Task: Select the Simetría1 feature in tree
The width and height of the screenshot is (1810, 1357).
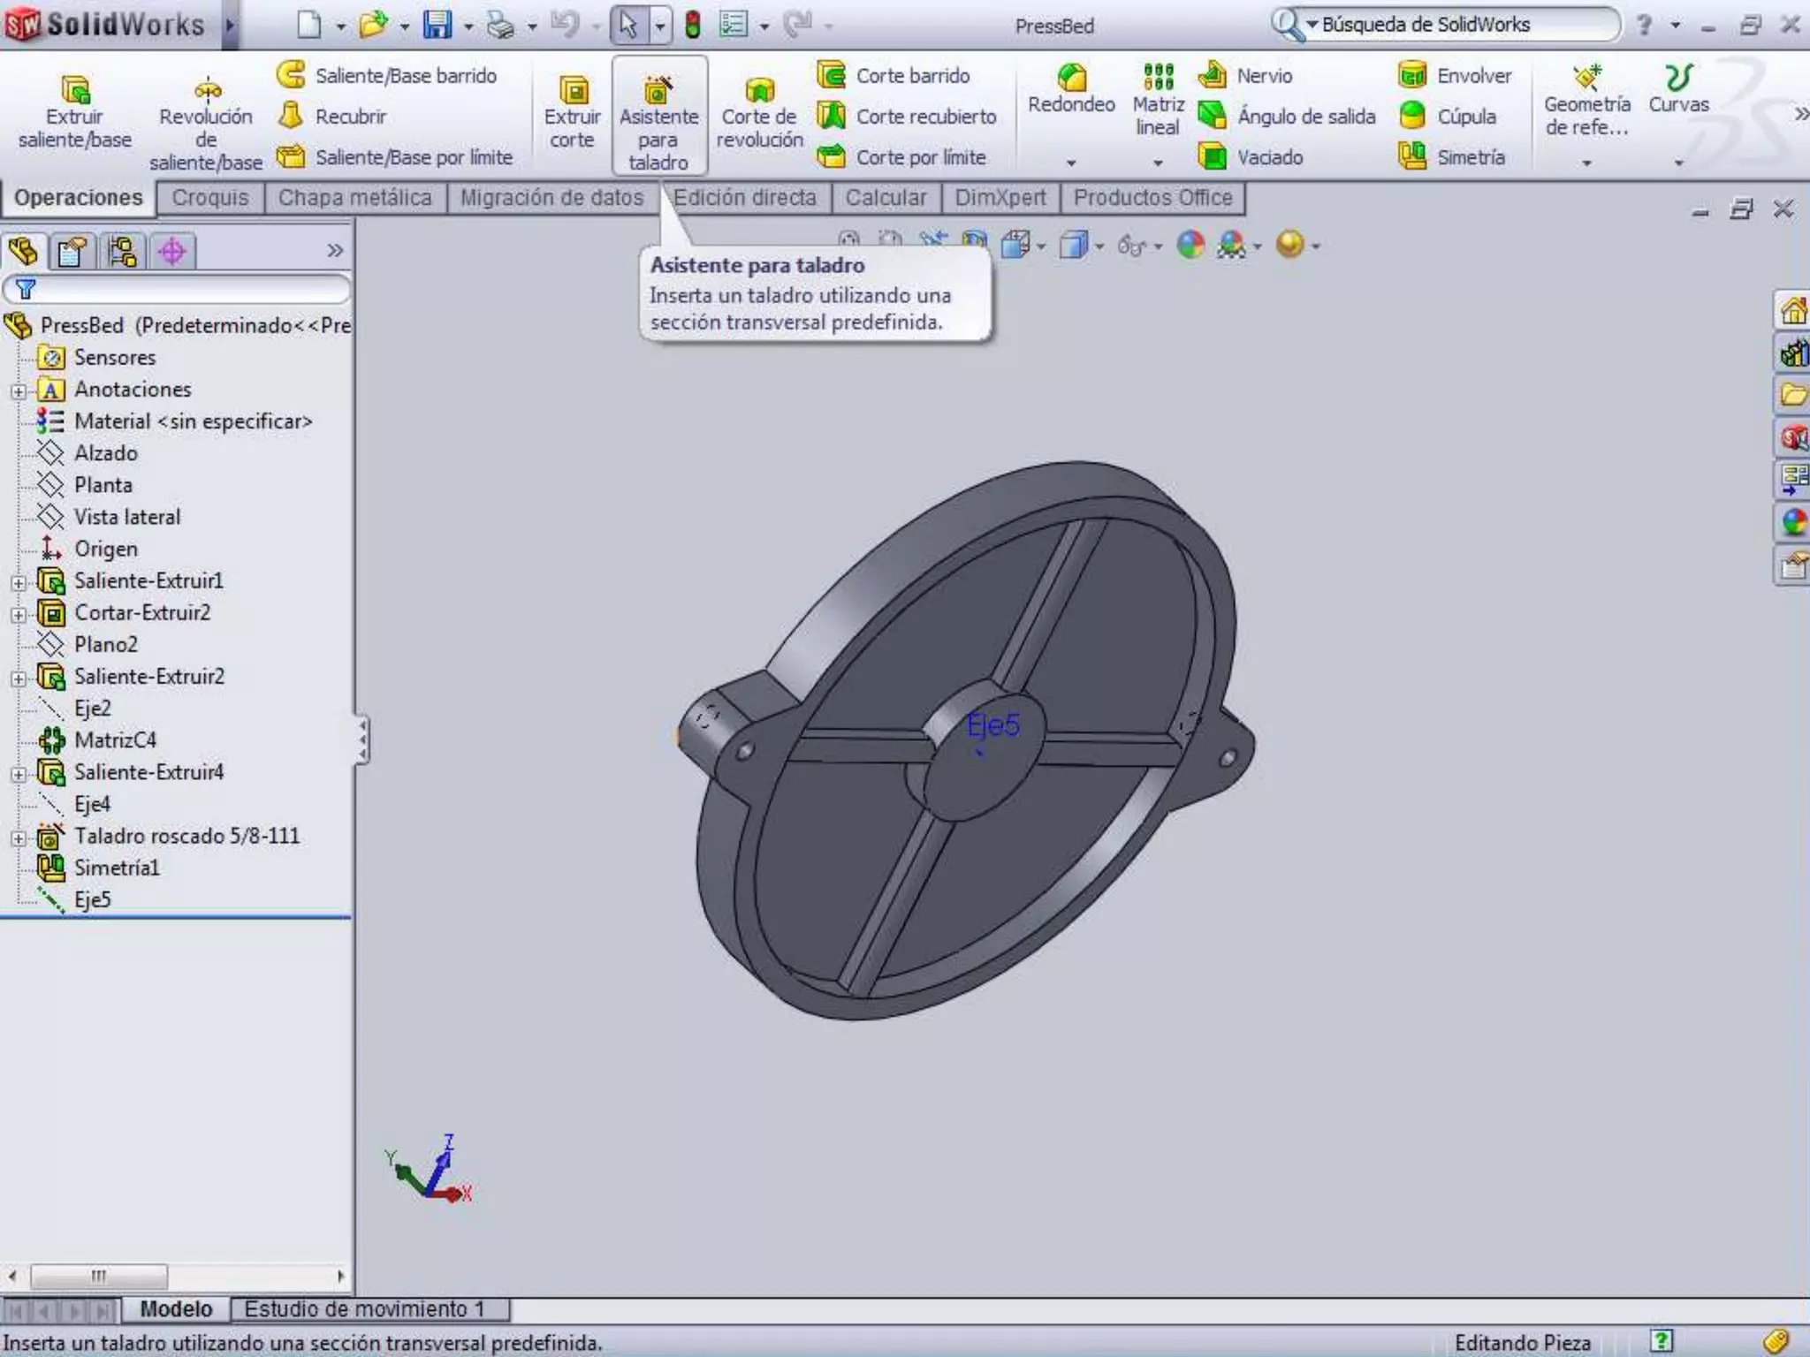Action: pyautogui.click(x=117, y=868)
